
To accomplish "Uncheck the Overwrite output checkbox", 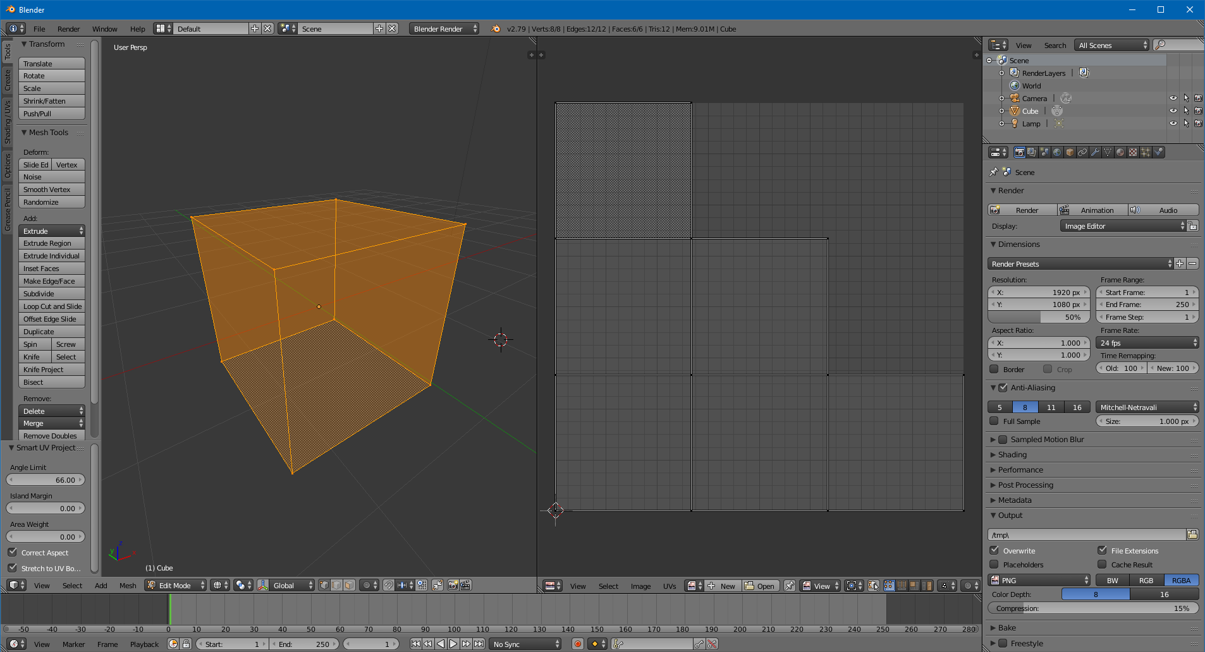I will click(994, 550).
